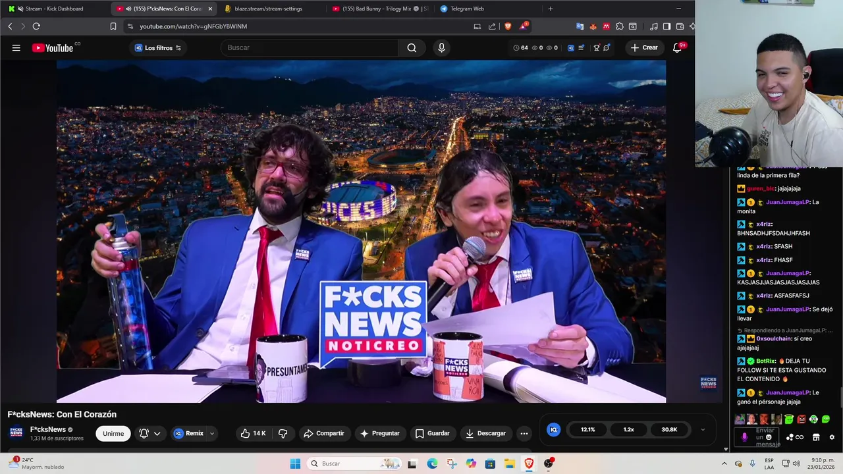843x474 pixels.
Task: Switch to blaze.stream/stream-settings tab
Action: 273,9
